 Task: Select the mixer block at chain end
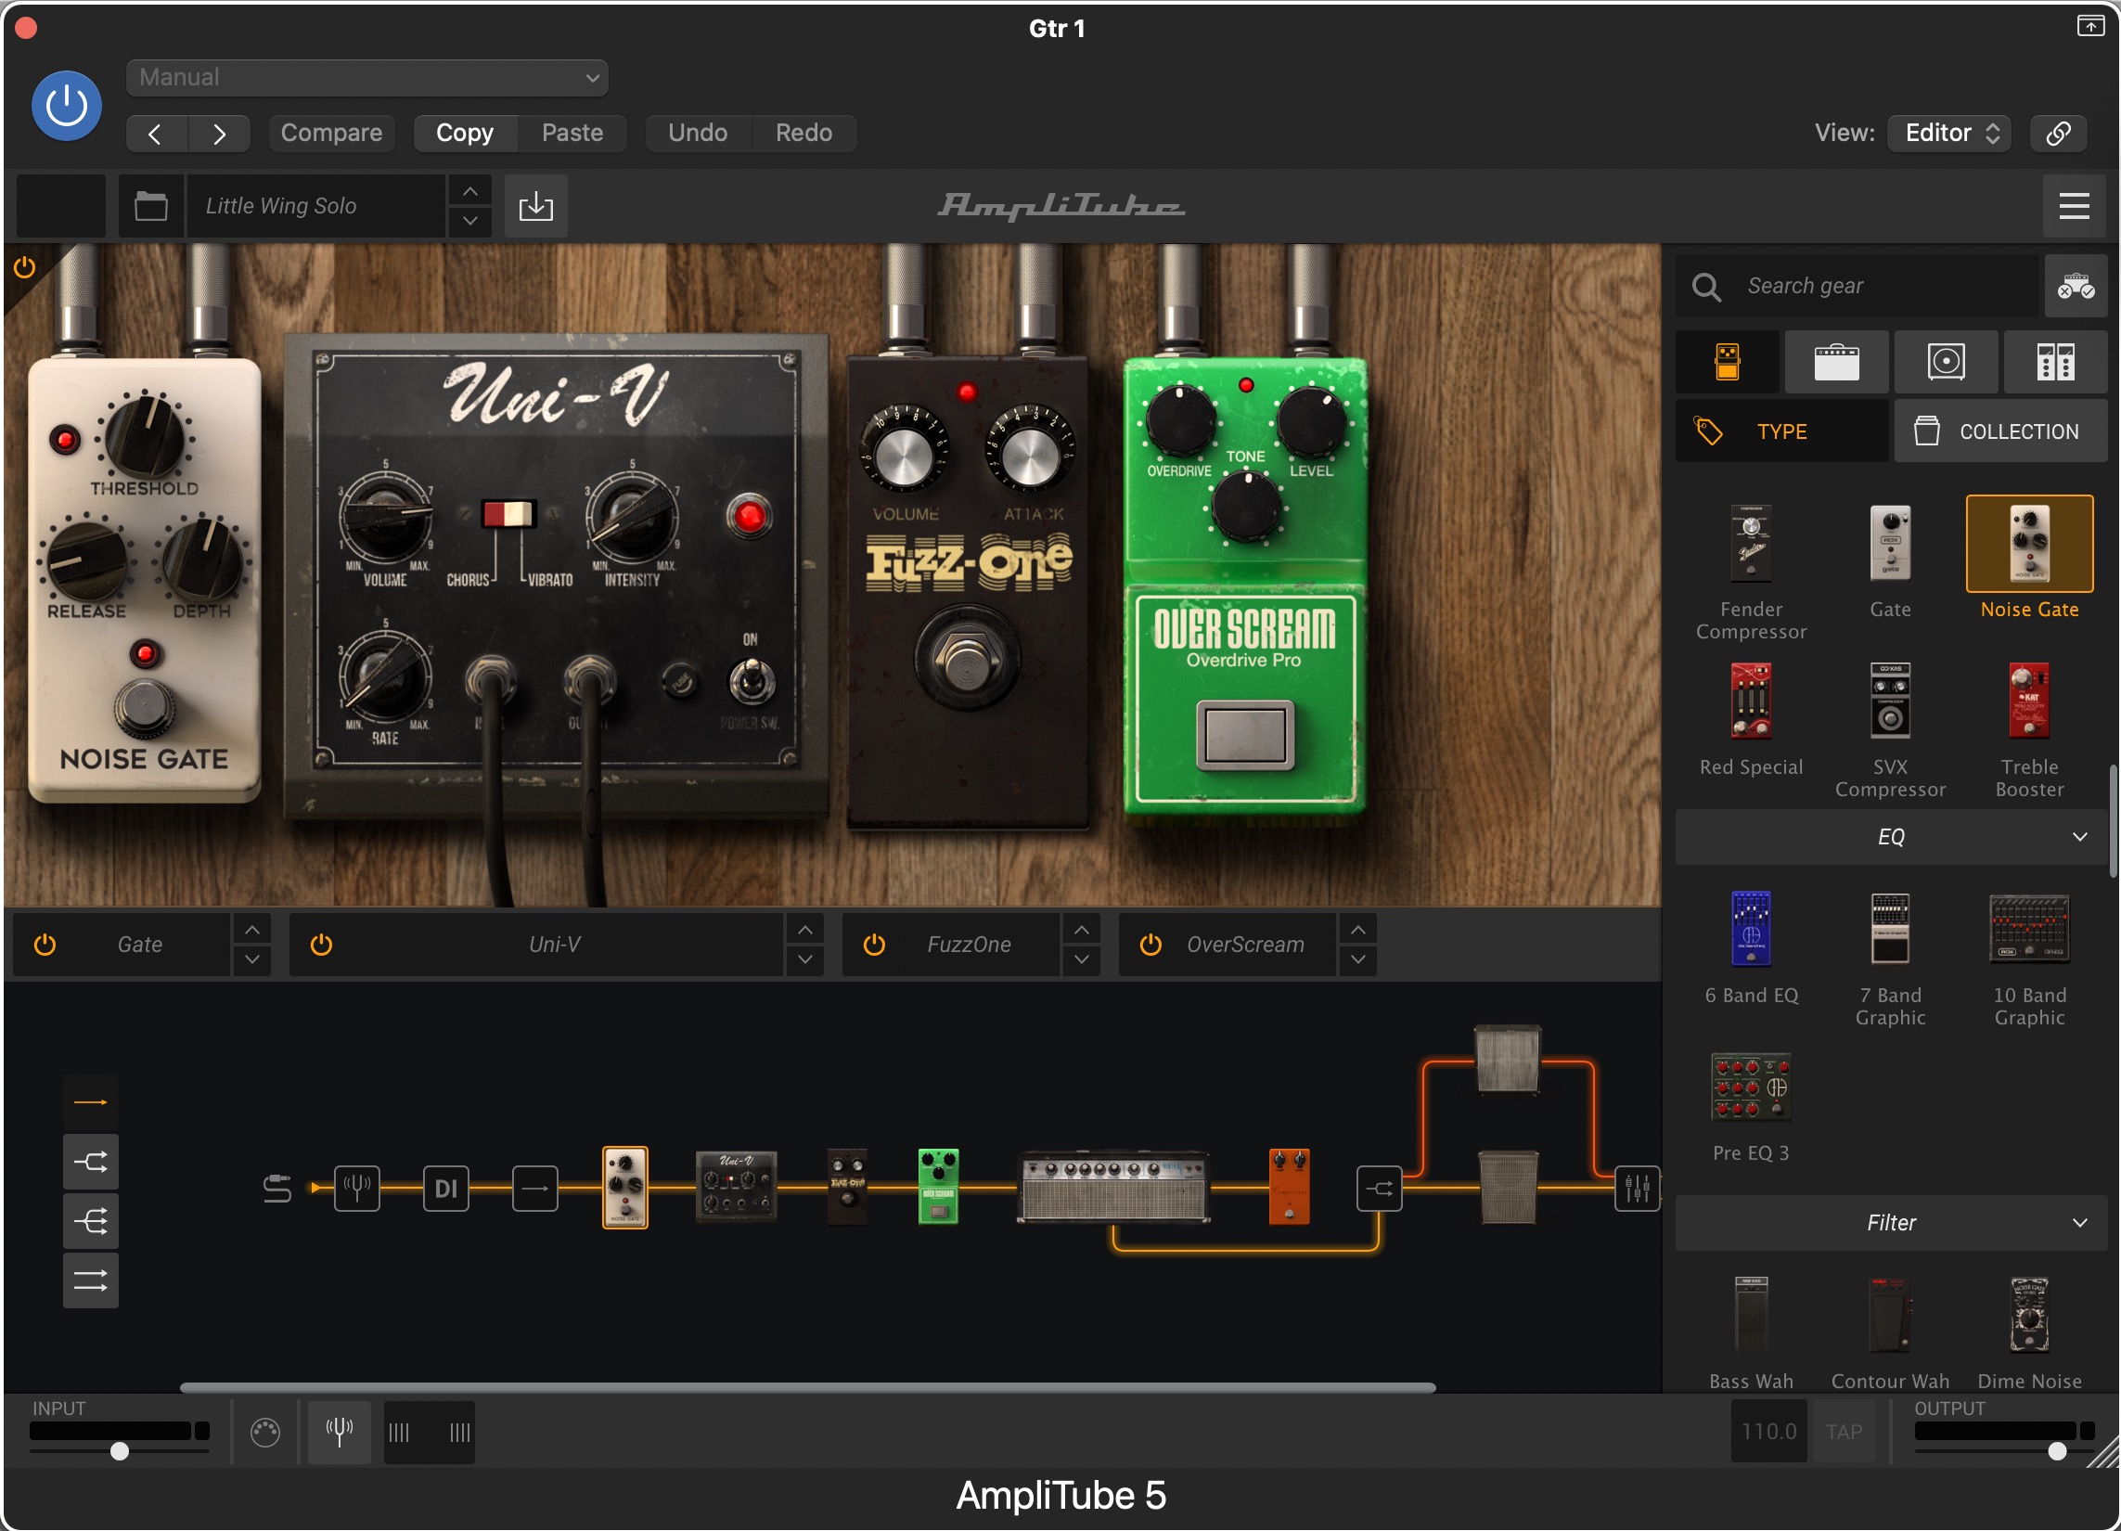tap(1638, 1189)
